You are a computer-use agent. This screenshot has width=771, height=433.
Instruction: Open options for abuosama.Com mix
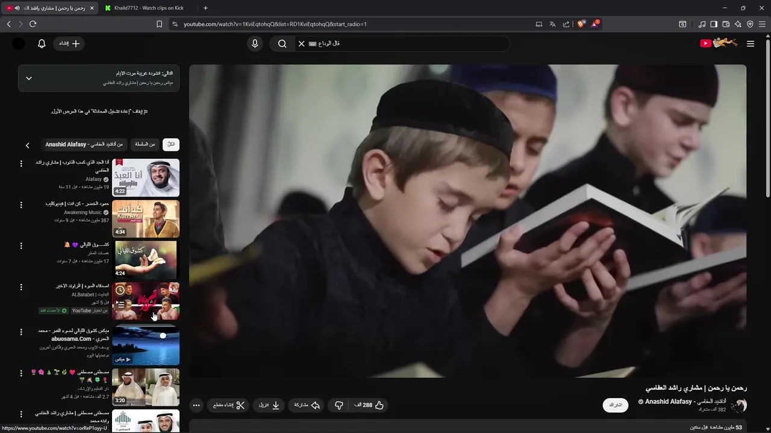click(21, 331)
